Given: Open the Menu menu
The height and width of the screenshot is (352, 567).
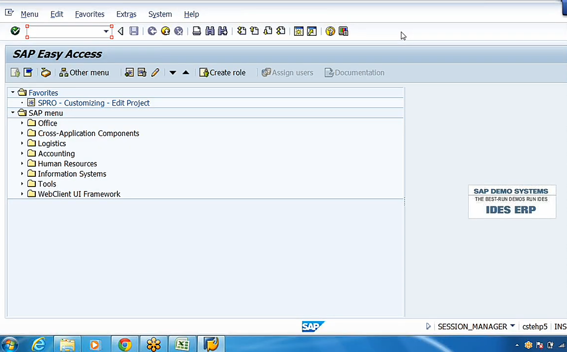Looking at the screenshot, I should coord(29,14).
